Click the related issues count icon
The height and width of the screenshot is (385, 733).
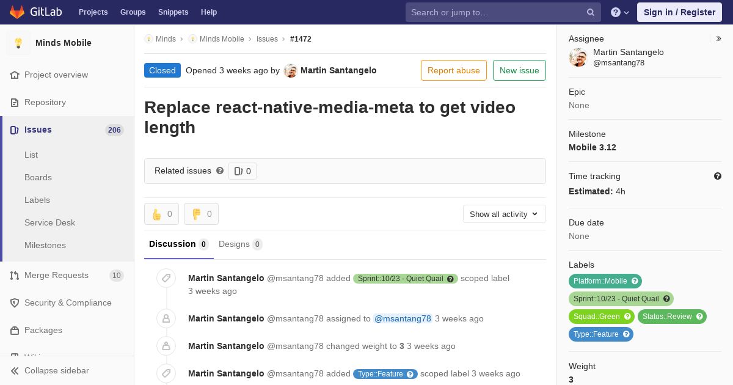239,171
